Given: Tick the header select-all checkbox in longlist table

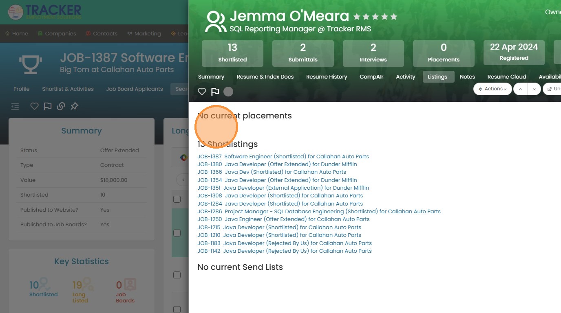Looking at the screenshot, I should [177, 199].
